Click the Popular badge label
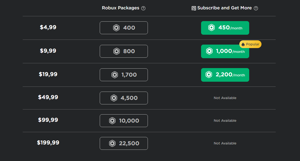 [x=252, y=44]
